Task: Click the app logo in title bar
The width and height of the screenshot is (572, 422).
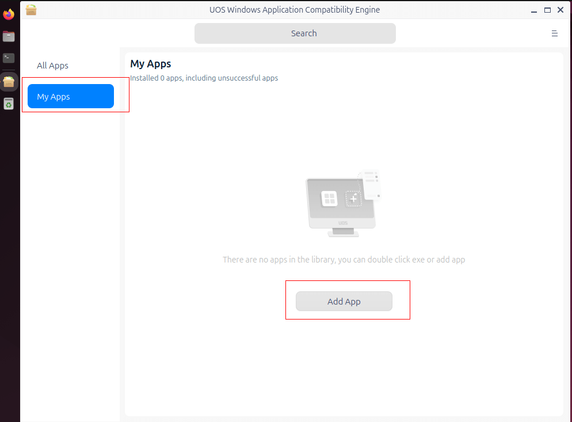Action: [x=31, y=10]
